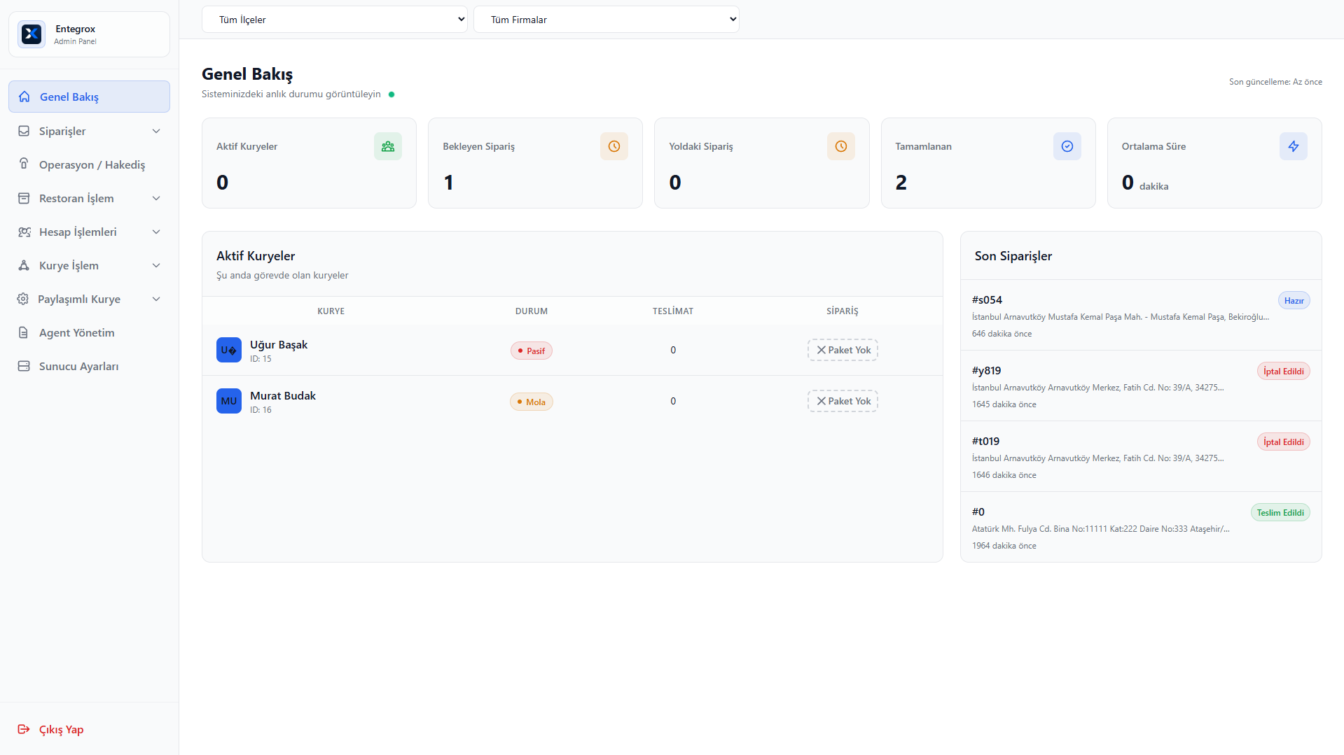This screenshot has height=755, width=1344.
Task: Click the Murat Budak courier name
Action: coord(283,395)
